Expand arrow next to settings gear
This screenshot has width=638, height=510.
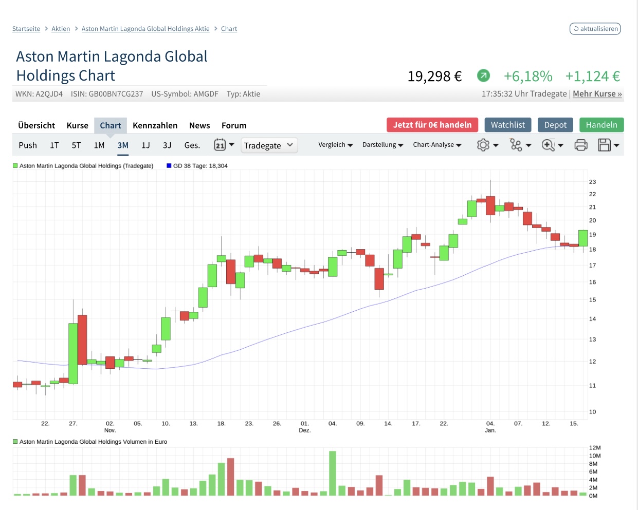pos(496,145)
